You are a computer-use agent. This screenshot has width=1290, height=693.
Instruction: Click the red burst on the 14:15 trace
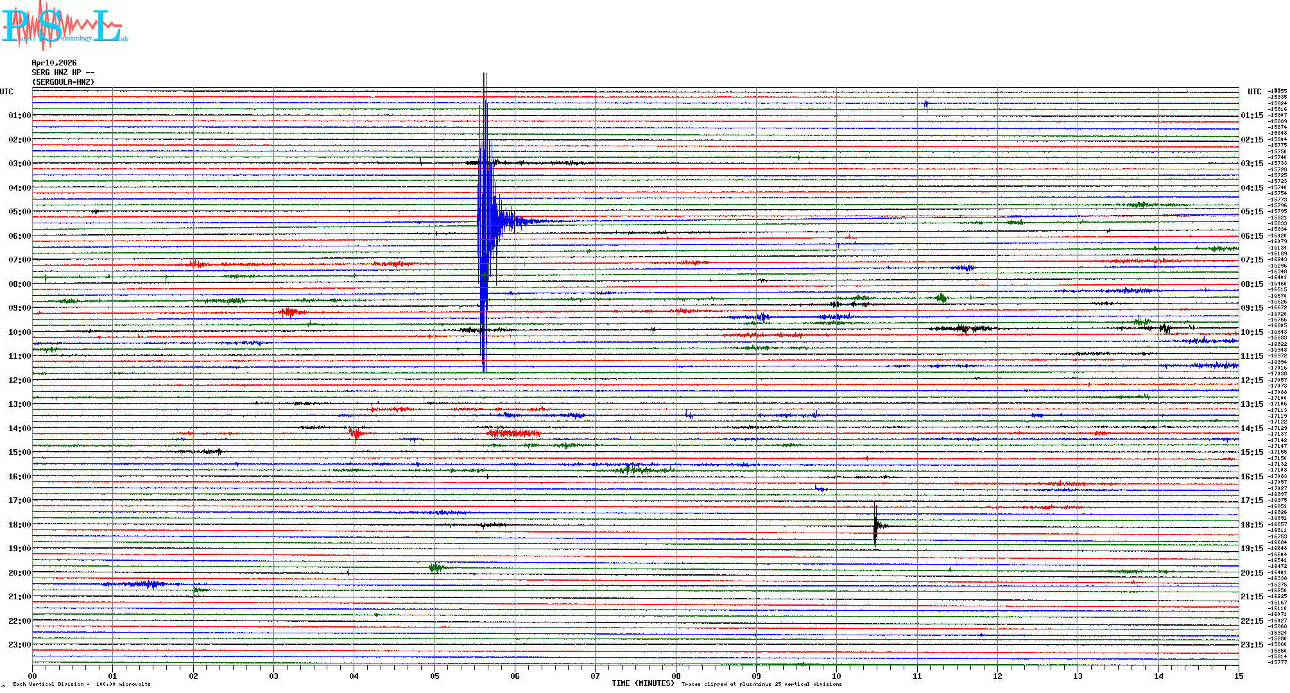point(513,434)
